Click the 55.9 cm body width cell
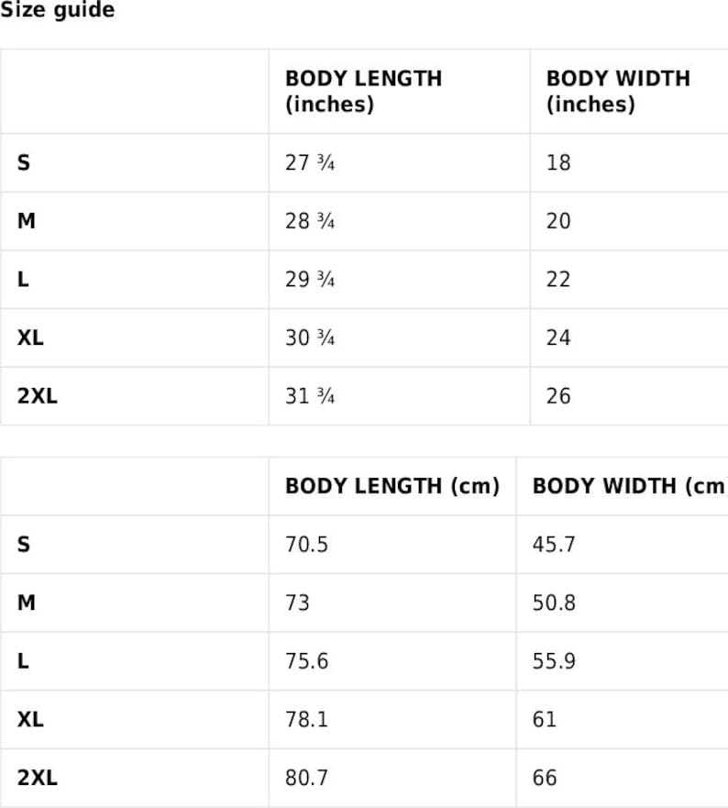The image size is (728, 808). (x=554, y=661)
